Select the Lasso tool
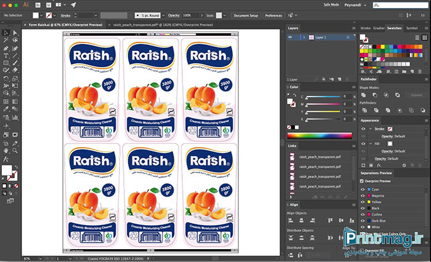 tap(15, 40)
